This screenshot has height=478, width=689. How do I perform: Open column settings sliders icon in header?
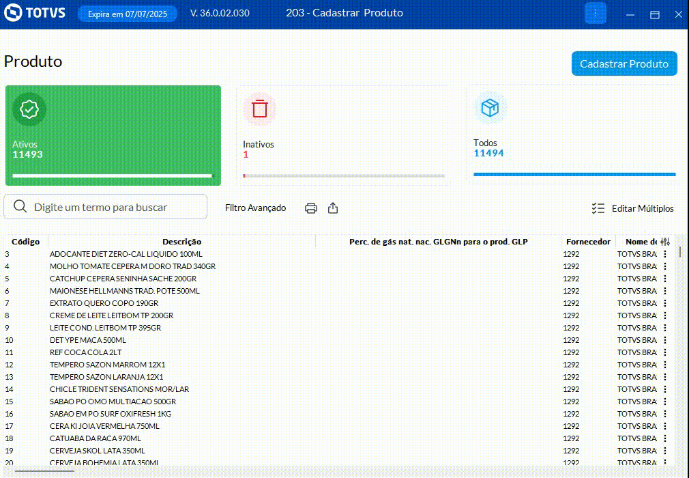(665, 242)
